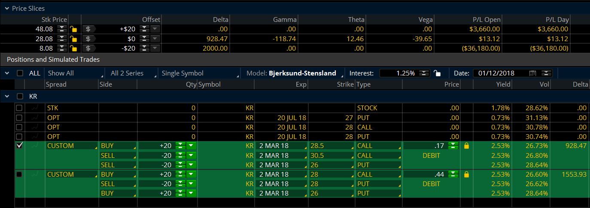
Task: Click the dollar sign icon on the 8.08 slice row
Action: (88, 48)
